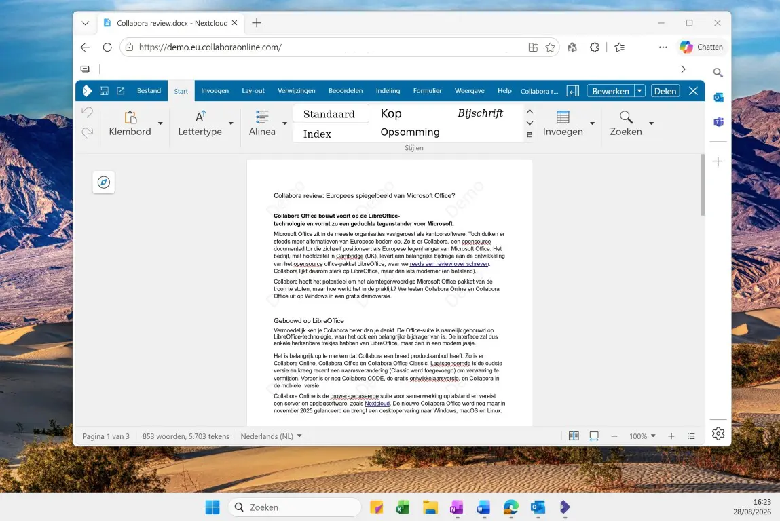
Task: Open Edge settings and more menu
Action: coord(663,47)
